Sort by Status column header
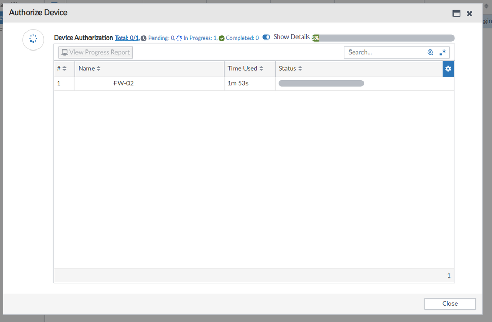 pos(290,69)
